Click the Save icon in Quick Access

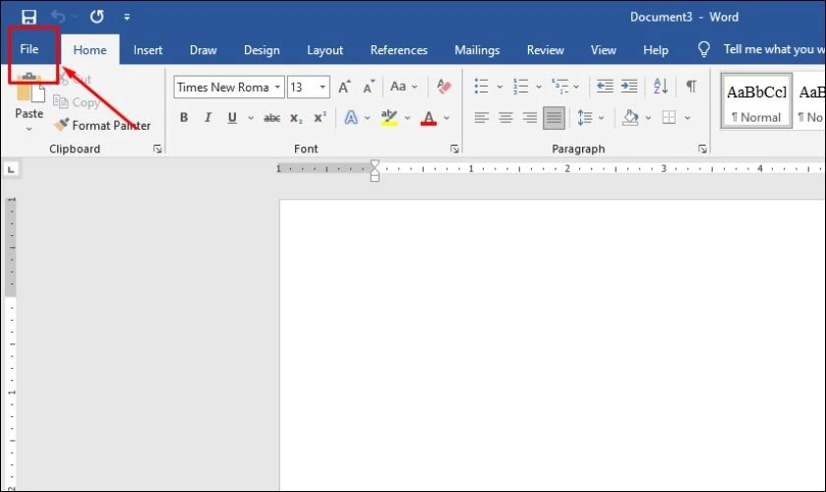coord(29,17)
